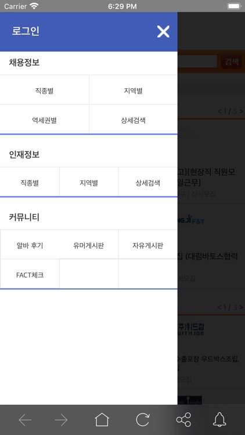
Task: Open FACT체크 board
Action: 30,275
